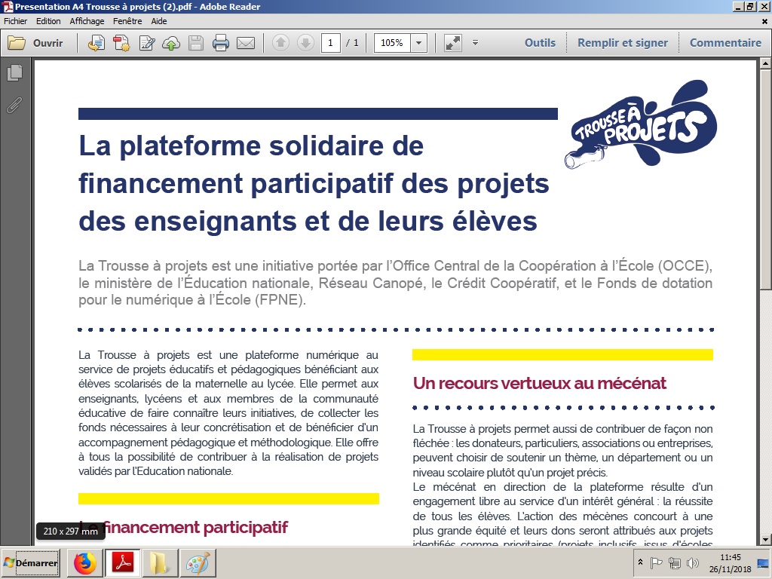Select the Adobe Reader taskbar icon
Viewport: 772px width, 579px height.
123,562
